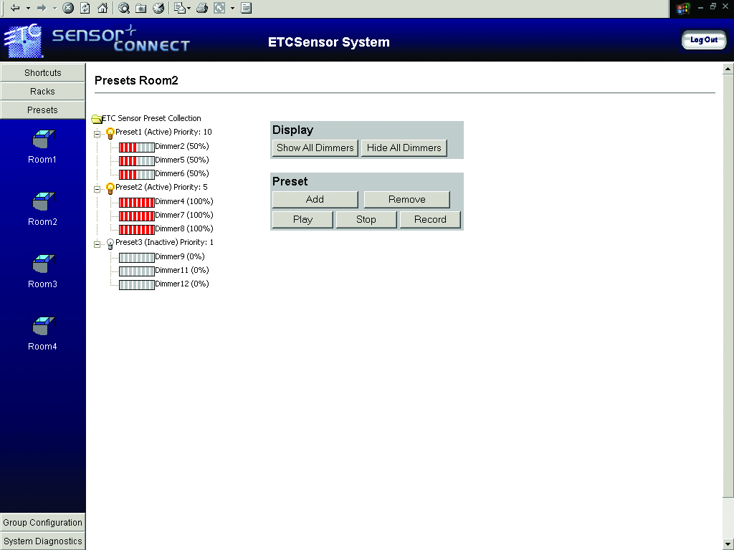
Task: Stop the selected preset
Action: tap(366, 219)
